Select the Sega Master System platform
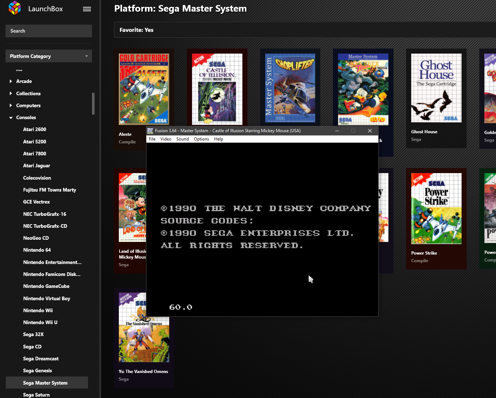Screen dimensions: 496x398 tap(47, 383)
